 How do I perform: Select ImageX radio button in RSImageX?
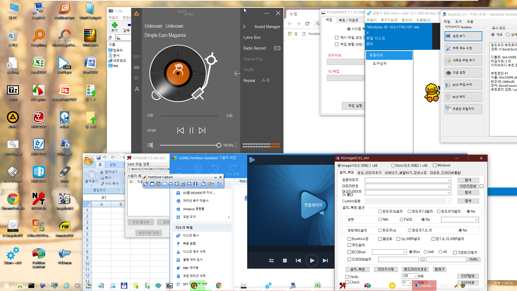coord(339,165)
